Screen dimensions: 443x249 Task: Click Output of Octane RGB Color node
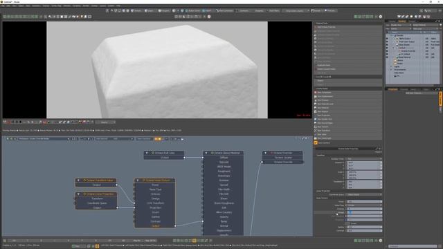165,158
